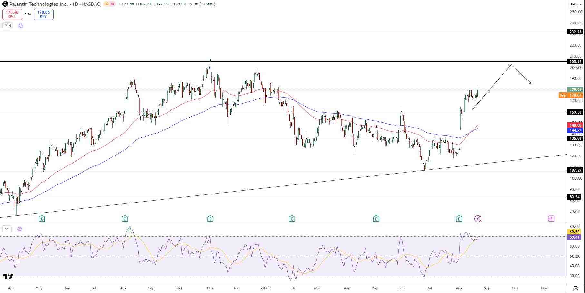585x293 pixels.
Task: Click the high value H182.44
Action: (144, 4)
